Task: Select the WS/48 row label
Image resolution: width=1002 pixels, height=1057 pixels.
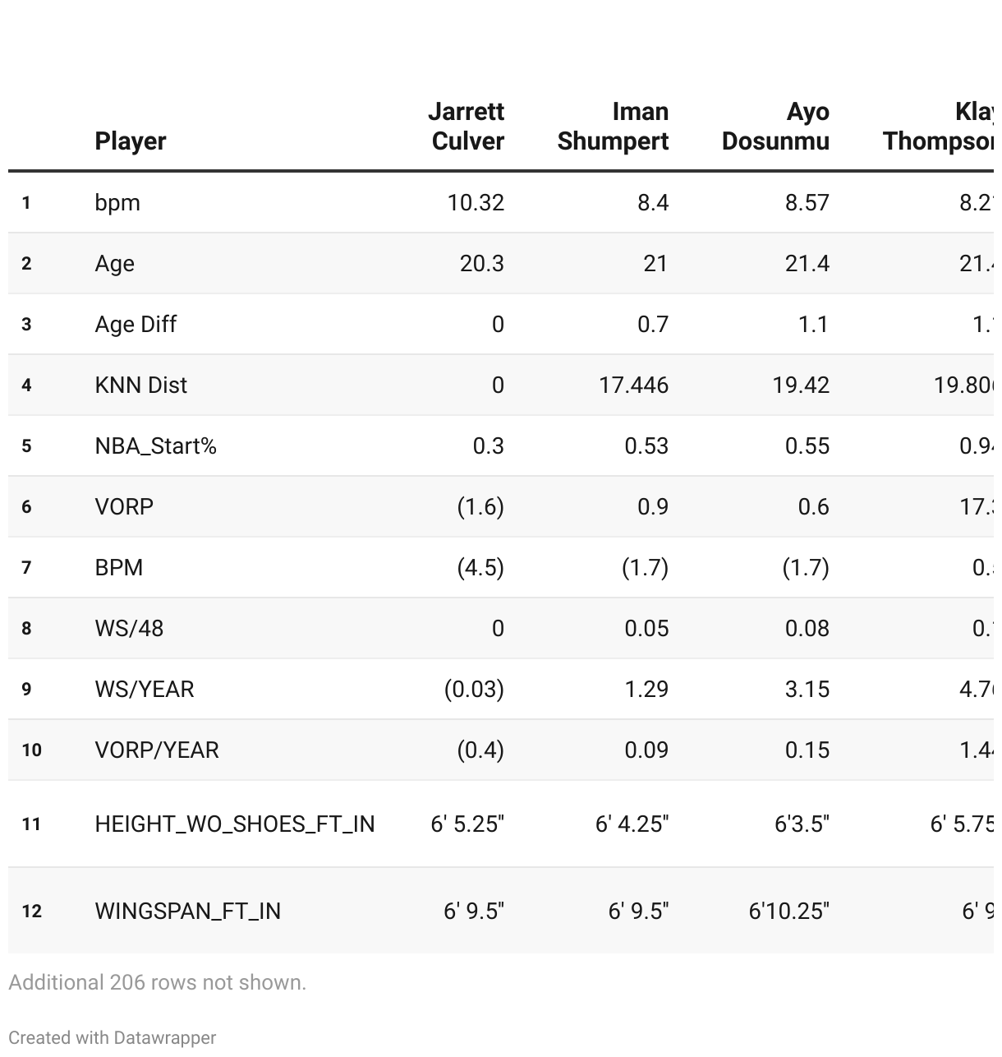Action: 129,628
